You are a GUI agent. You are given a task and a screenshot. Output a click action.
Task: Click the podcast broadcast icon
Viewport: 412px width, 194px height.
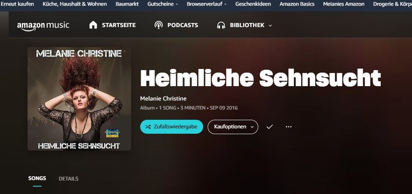(158, 25)
